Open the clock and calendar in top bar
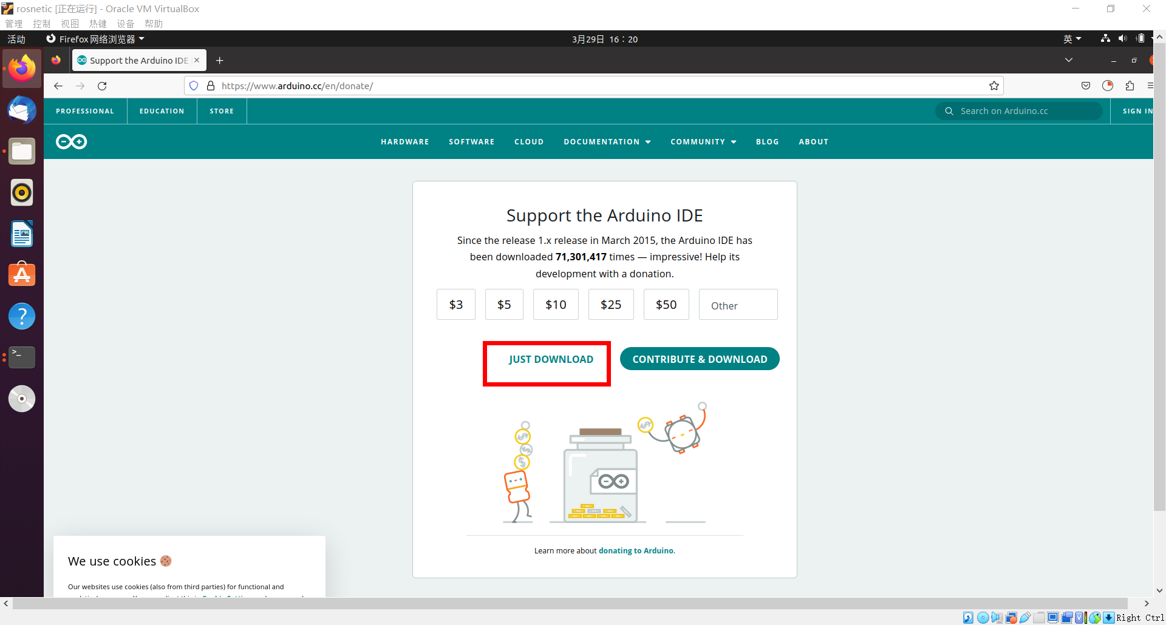This screenshot has height=625, width=1166. pos(605,39)
